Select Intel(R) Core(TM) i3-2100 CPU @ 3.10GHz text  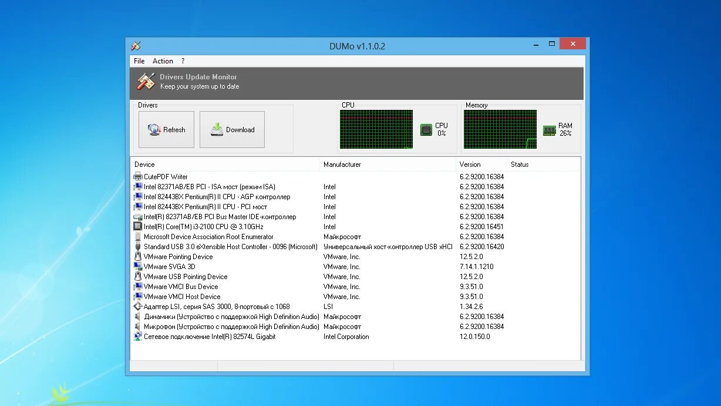click(204, 227)
